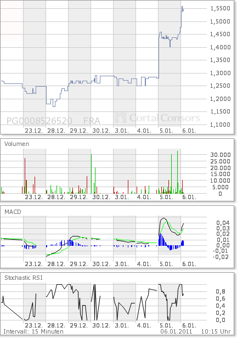Click the 6.01. date in MACD panel
237x338 pixels.
tap(189, 264)
